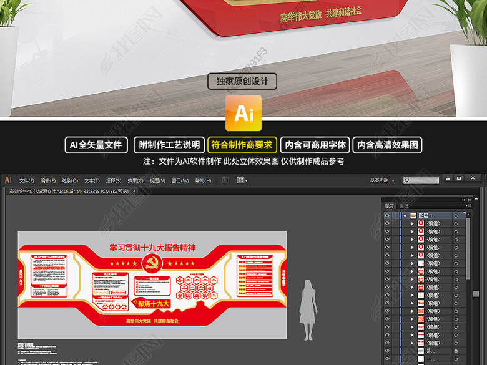Open Adobe Bridge from the Br icon
This screenshot has width=487, height=365.
(x=225, y=180)
